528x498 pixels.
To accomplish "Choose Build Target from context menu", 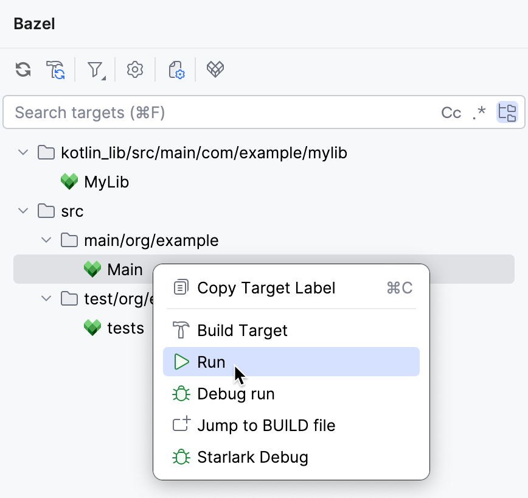I will [x=242, y=331].
